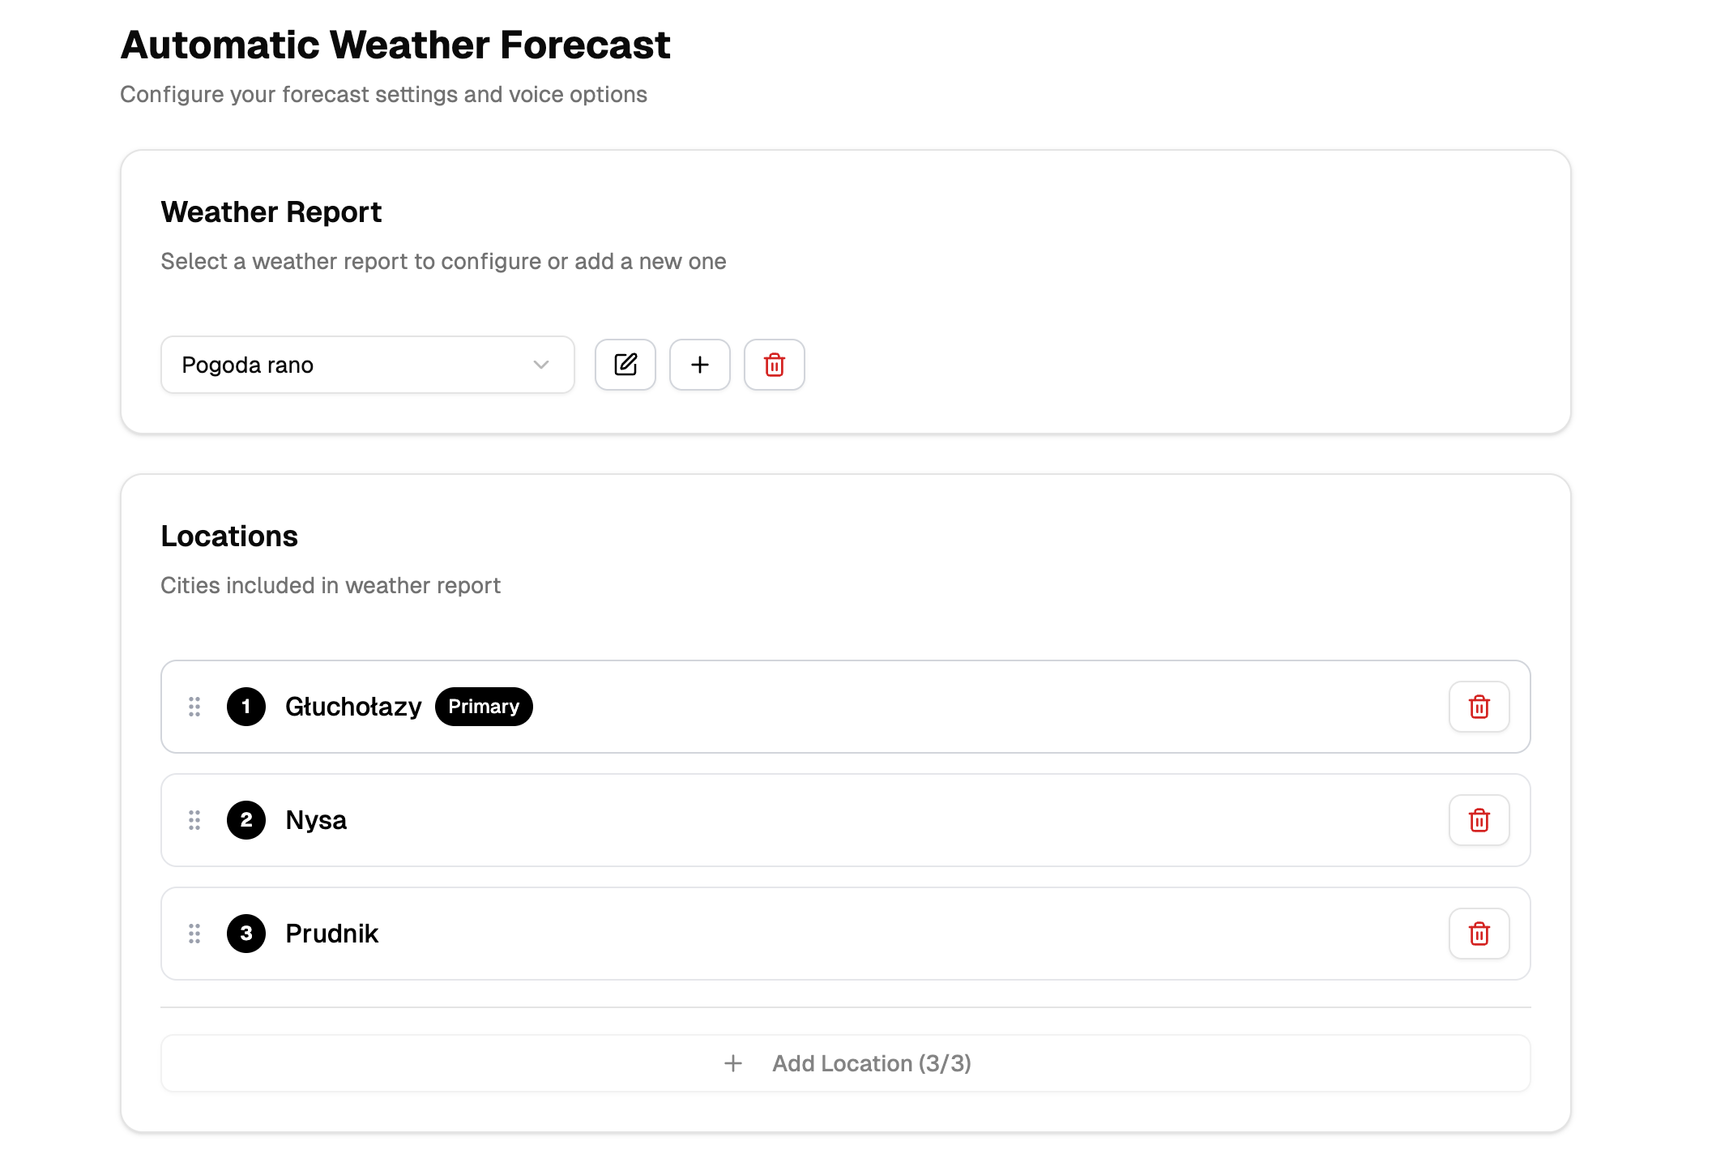Click the delete icon on the Głuchołazy row

[1479, 707]
